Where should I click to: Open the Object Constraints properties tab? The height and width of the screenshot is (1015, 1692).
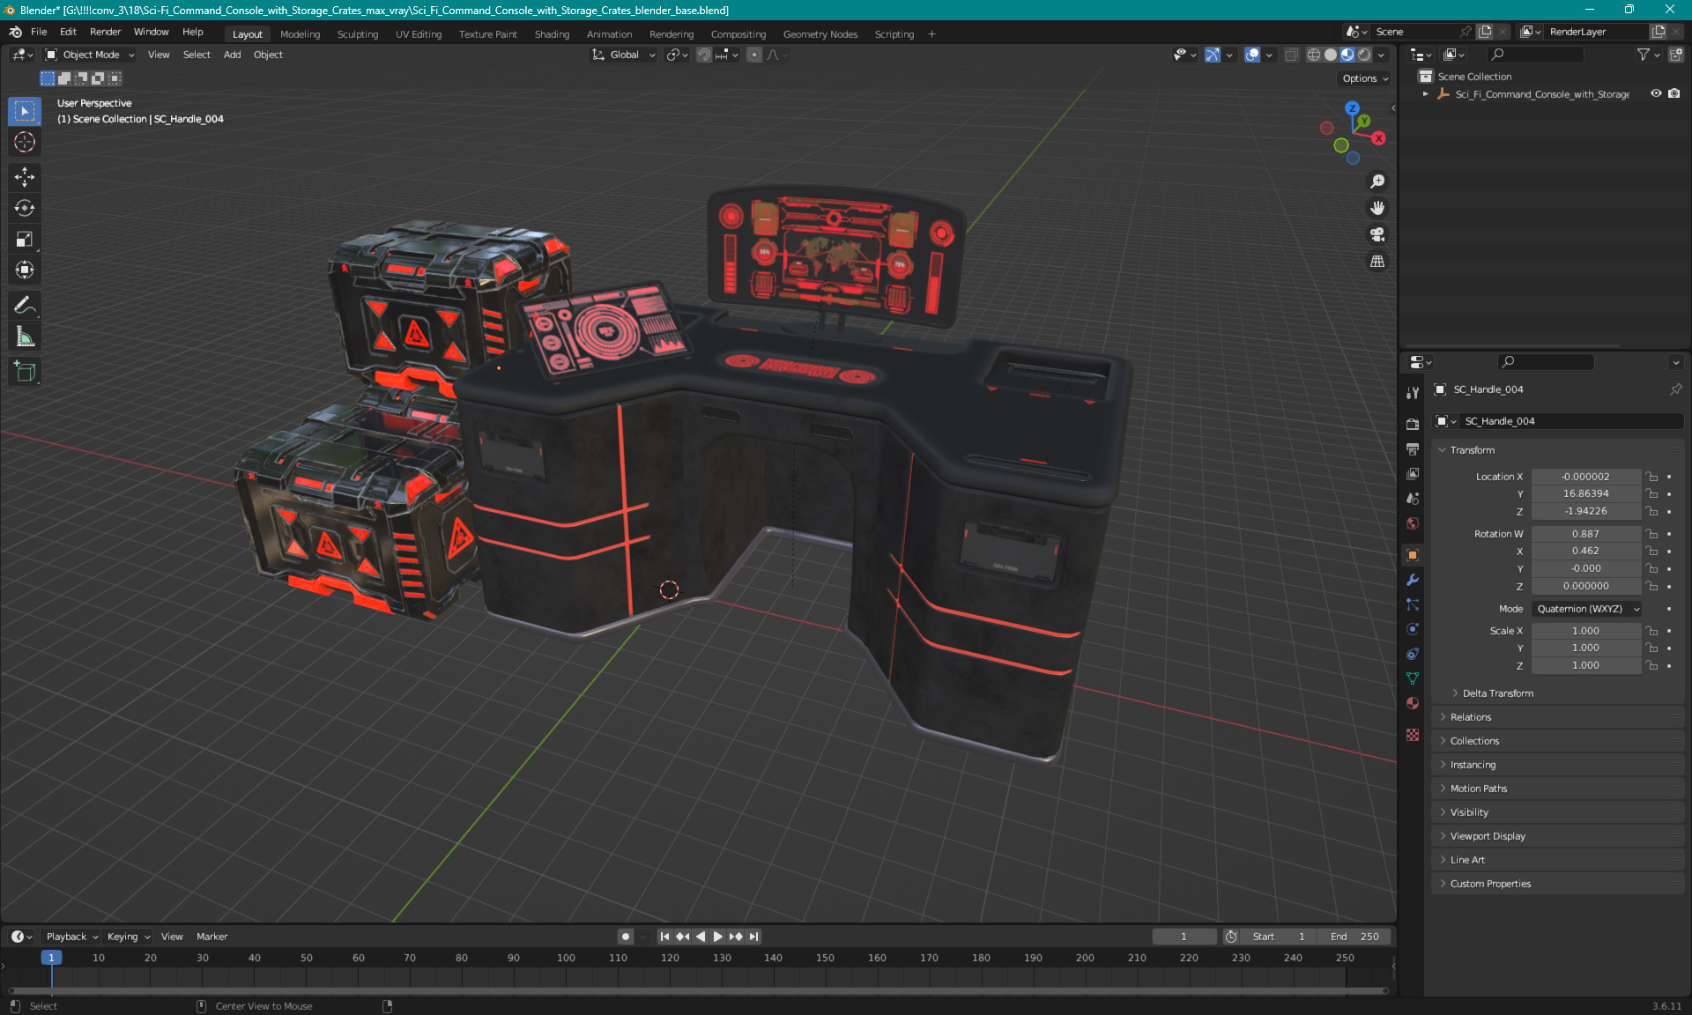pos(1413,654)
